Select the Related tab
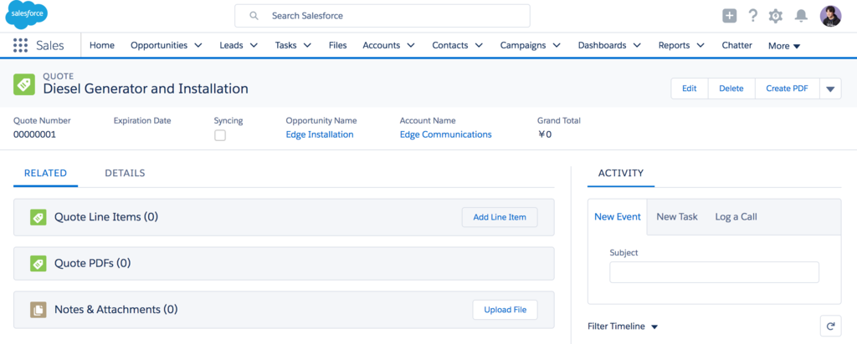The height and width of the screenshot is (344, 857). [x=45, y=174]
